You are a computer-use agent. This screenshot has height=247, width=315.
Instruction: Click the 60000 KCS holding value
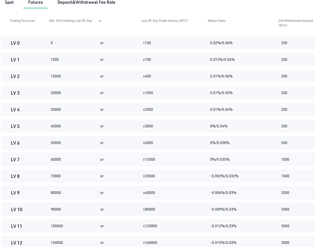click(x=56, y=159)
